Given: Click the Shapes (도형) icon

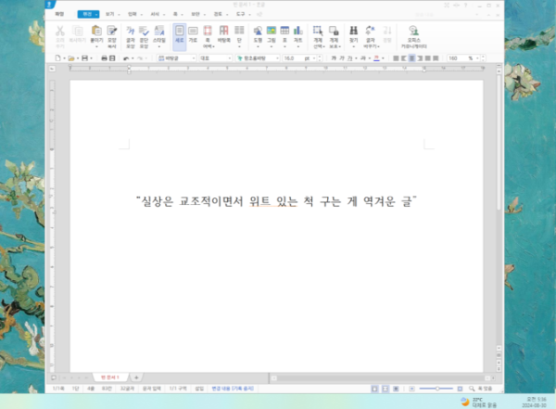Looking at the screenshot, I should point(258,31).
